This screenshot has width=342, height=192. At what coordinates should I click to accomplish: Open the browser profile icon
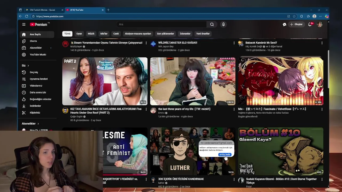tap(314, 16)
